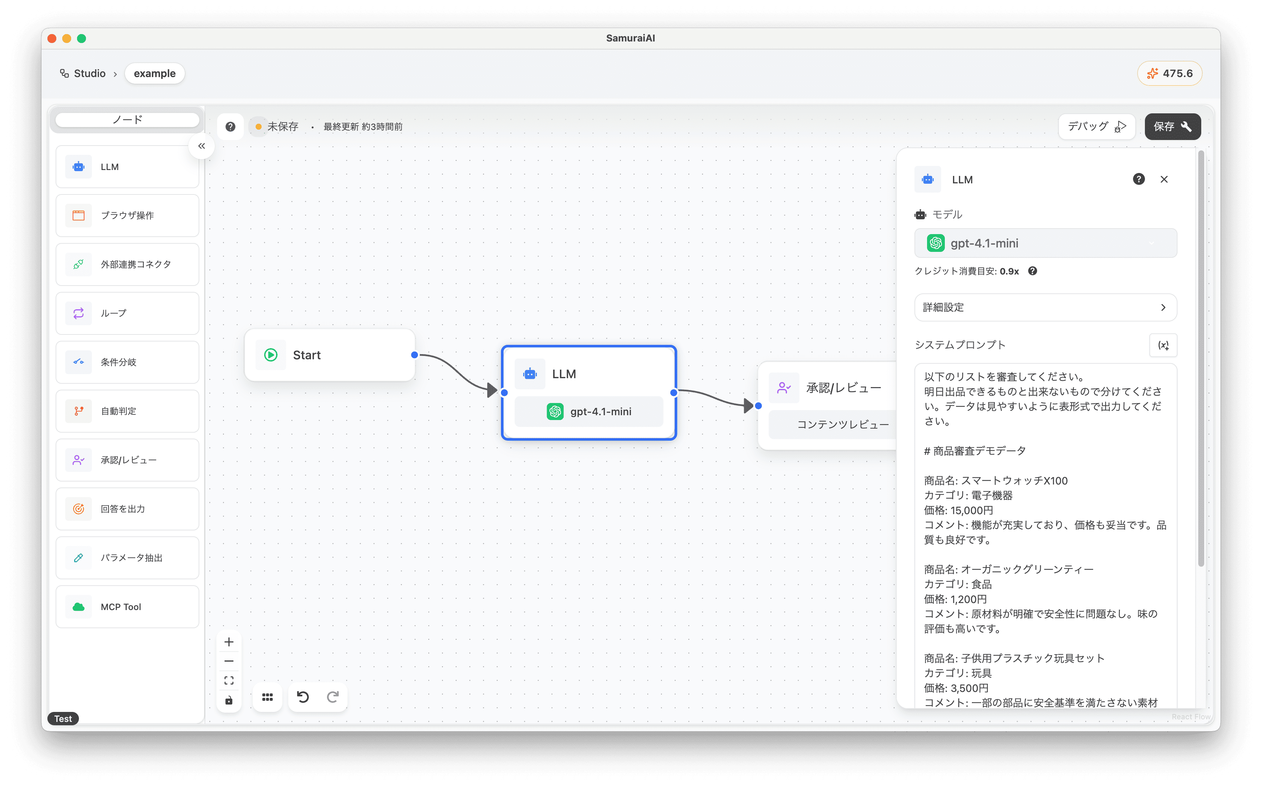Toggle the canvas lock icon
This screenshot has width=1262, height=786.
(x=229, y=700)
